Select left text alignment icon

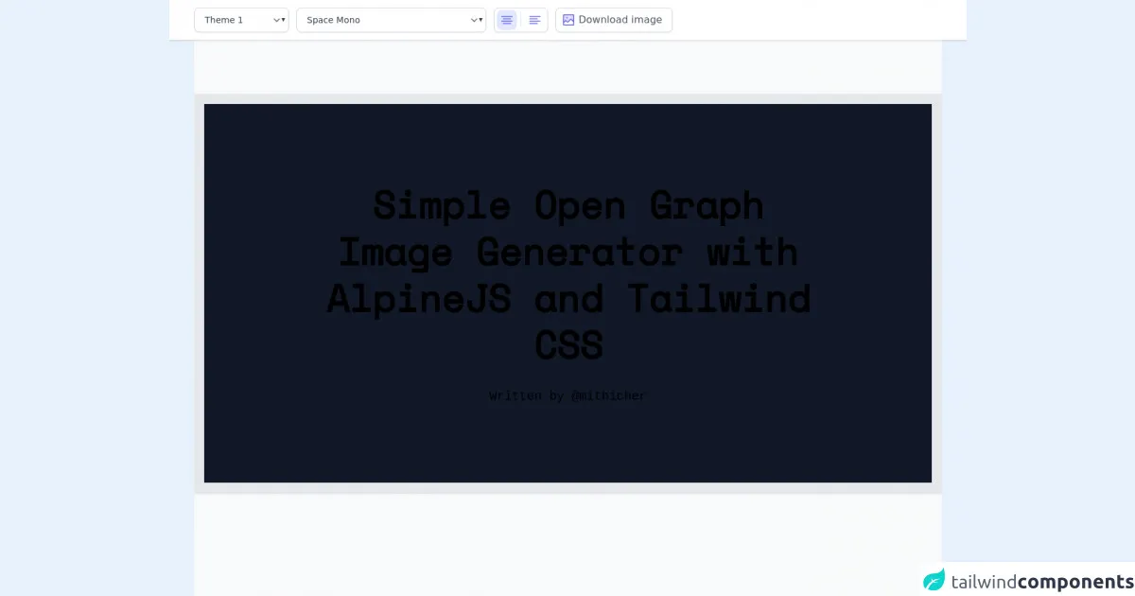click(x=534, y=20)
